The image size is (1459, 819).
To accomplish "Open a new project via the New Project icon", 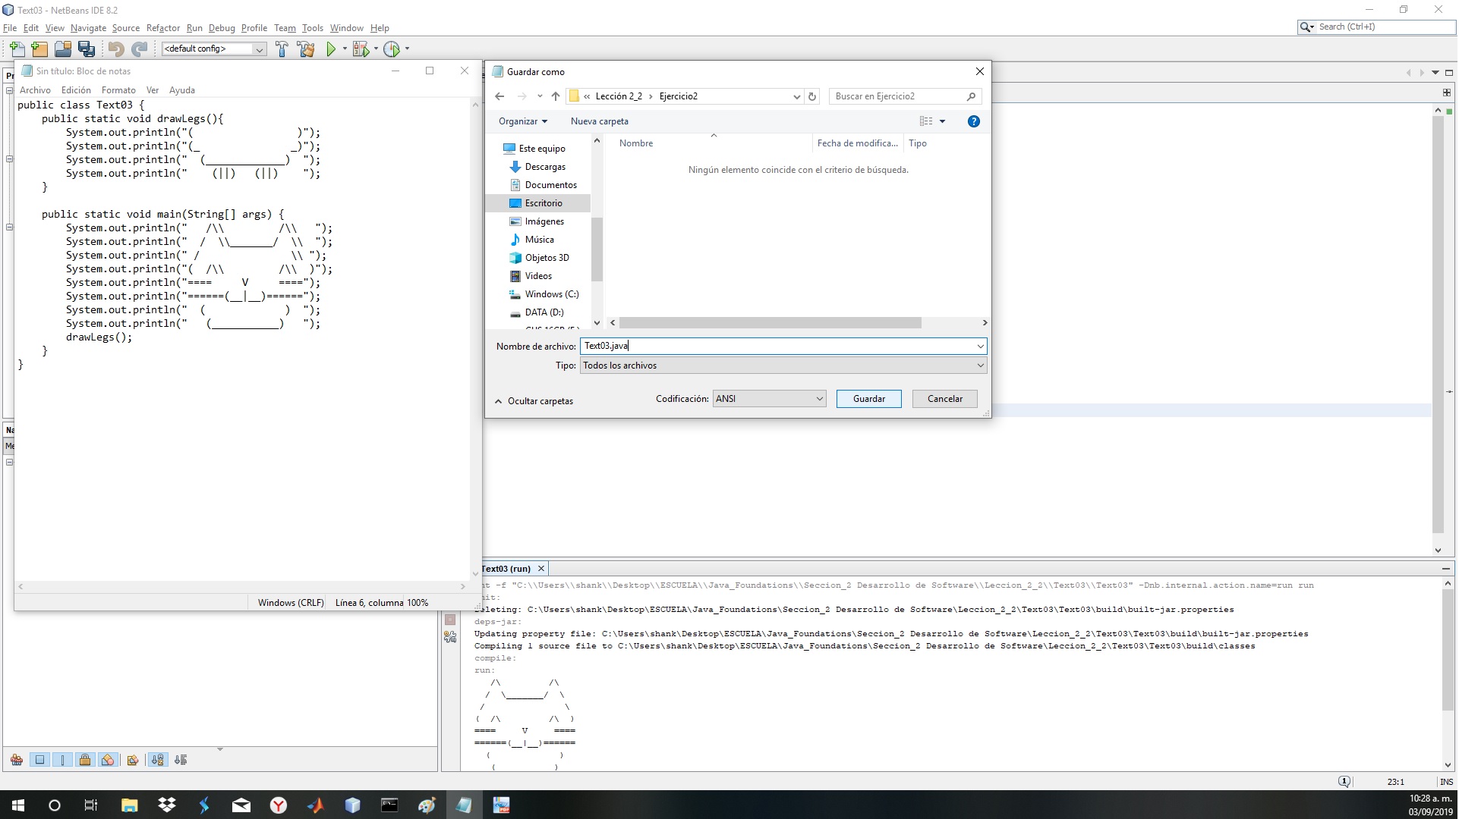I will click(39, 49).
